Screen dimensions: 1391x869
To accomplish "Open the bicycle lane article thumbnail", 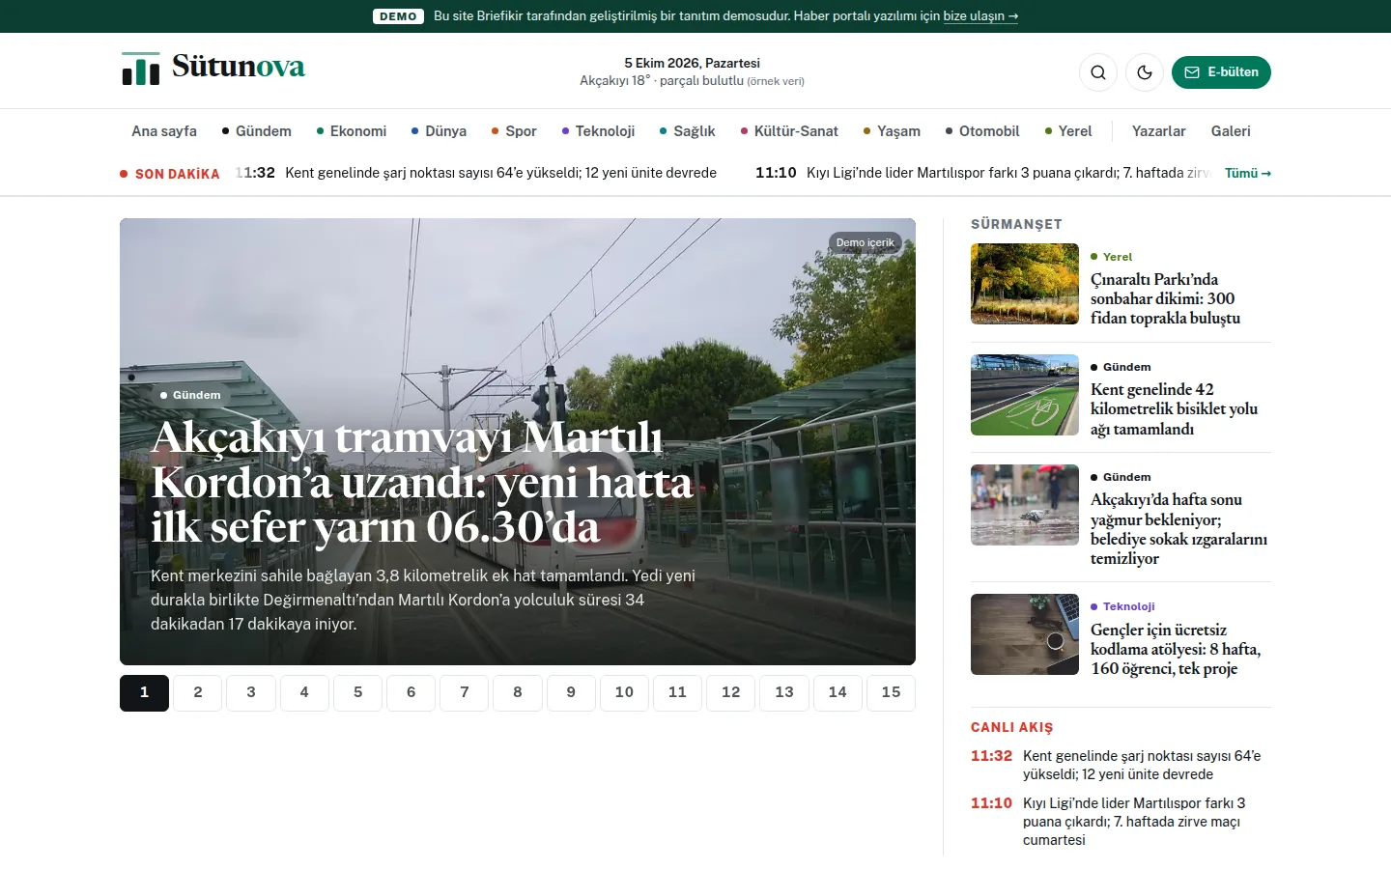I will pos(1025,395).
